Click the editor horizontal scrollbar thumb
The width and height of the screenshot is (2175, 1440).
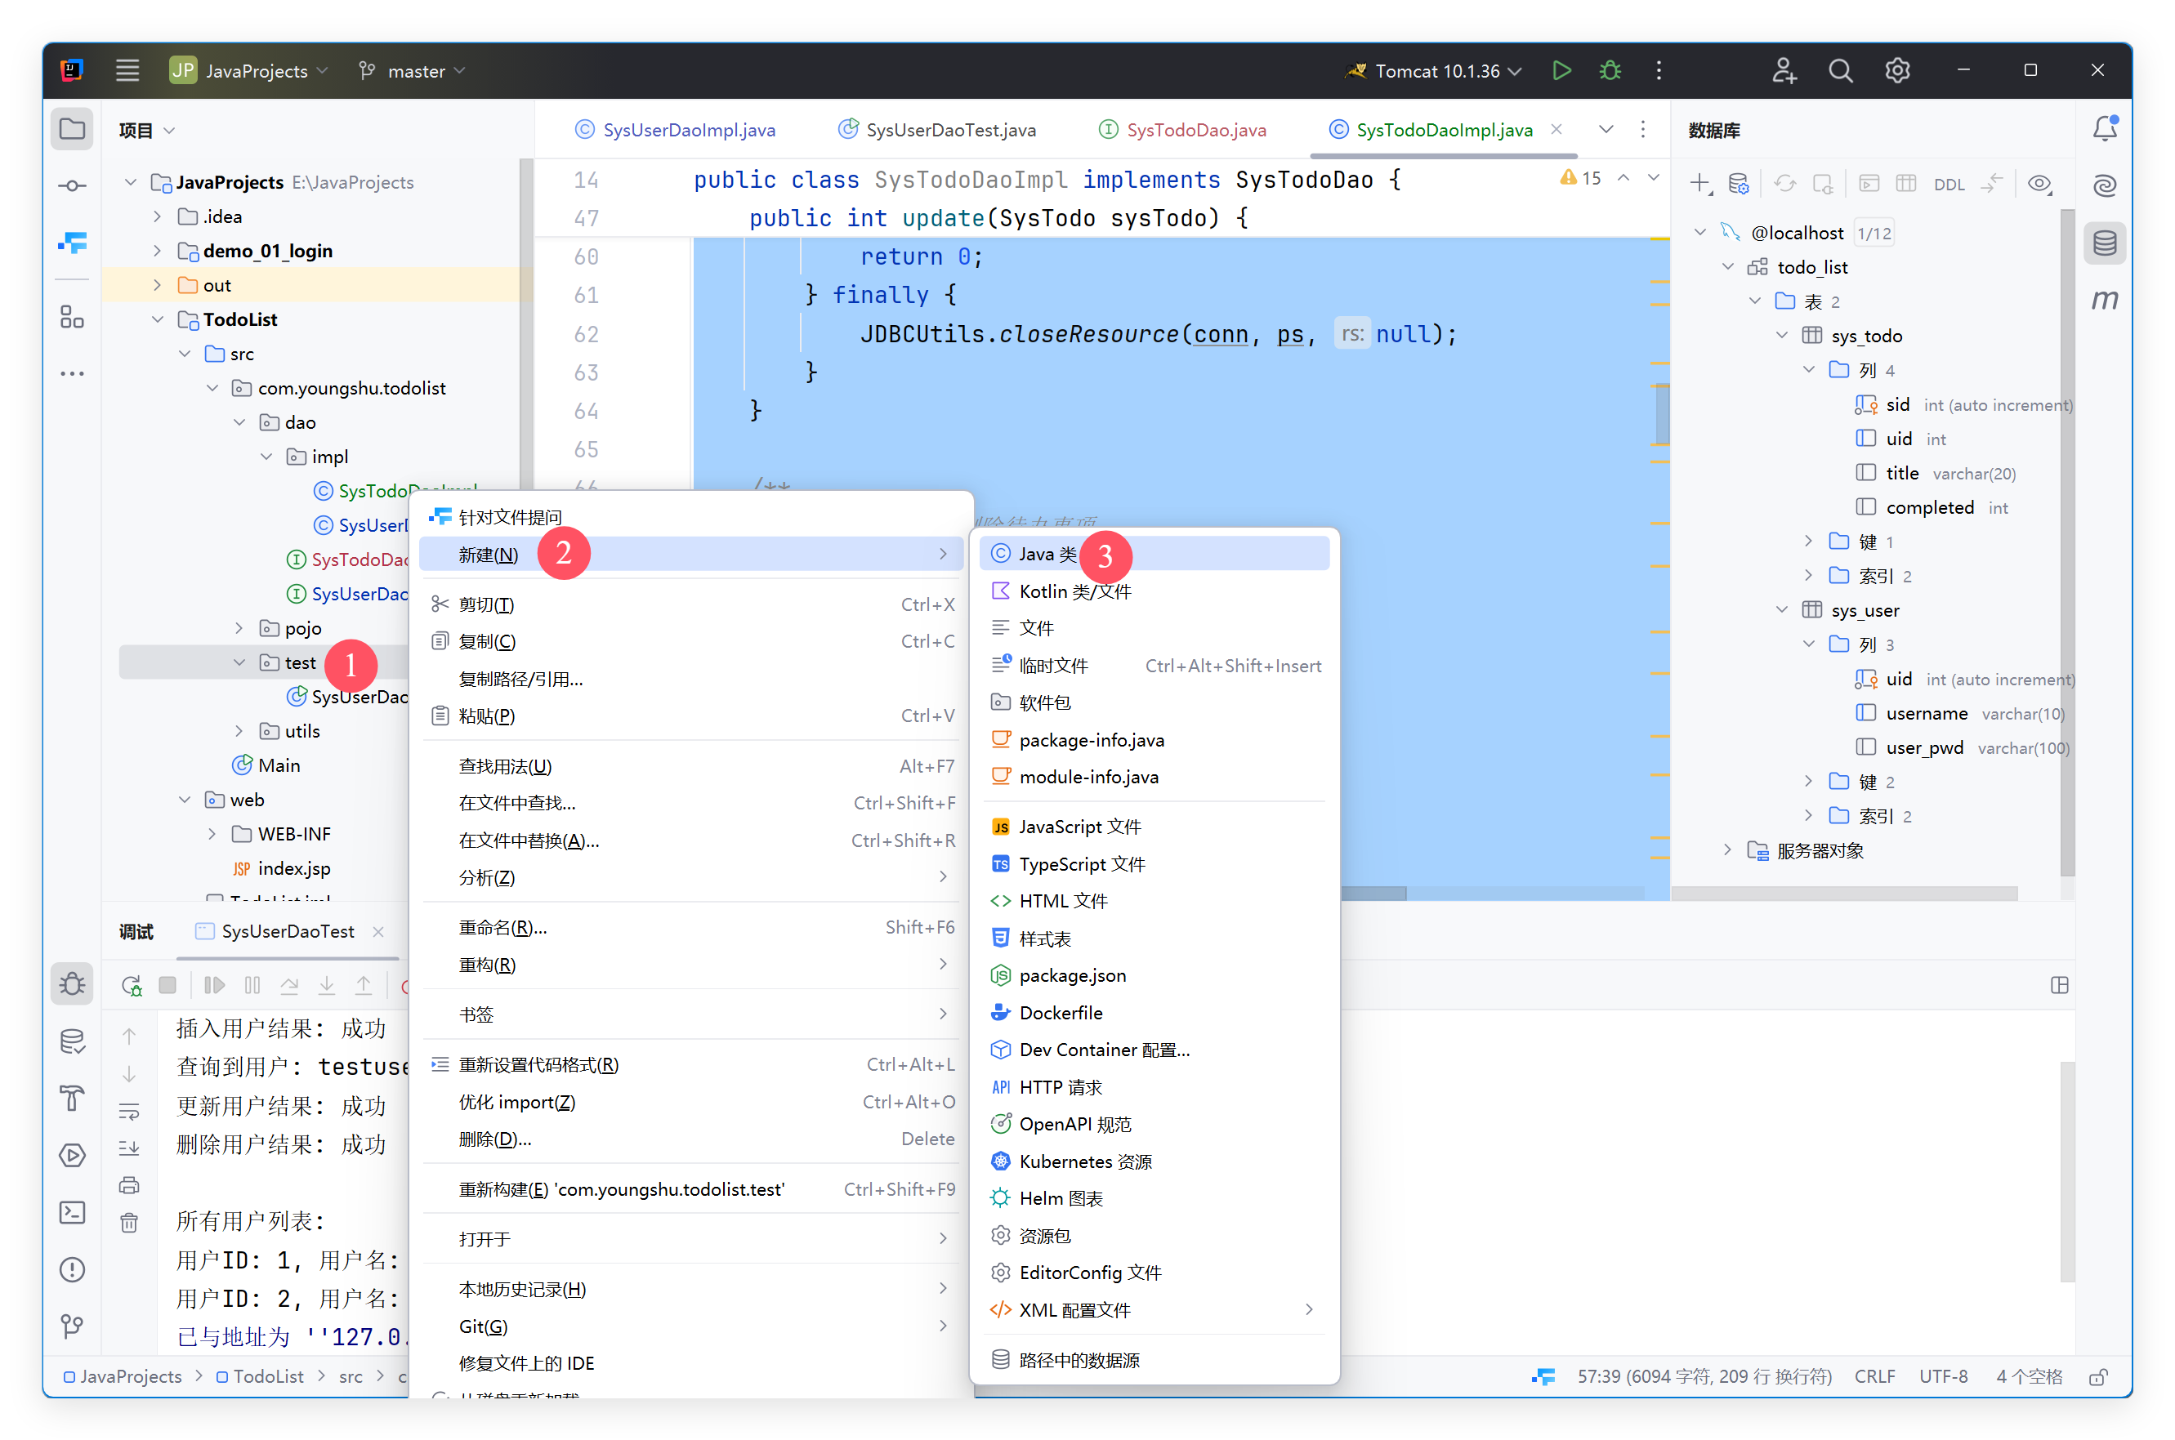tap(1372, 893)
